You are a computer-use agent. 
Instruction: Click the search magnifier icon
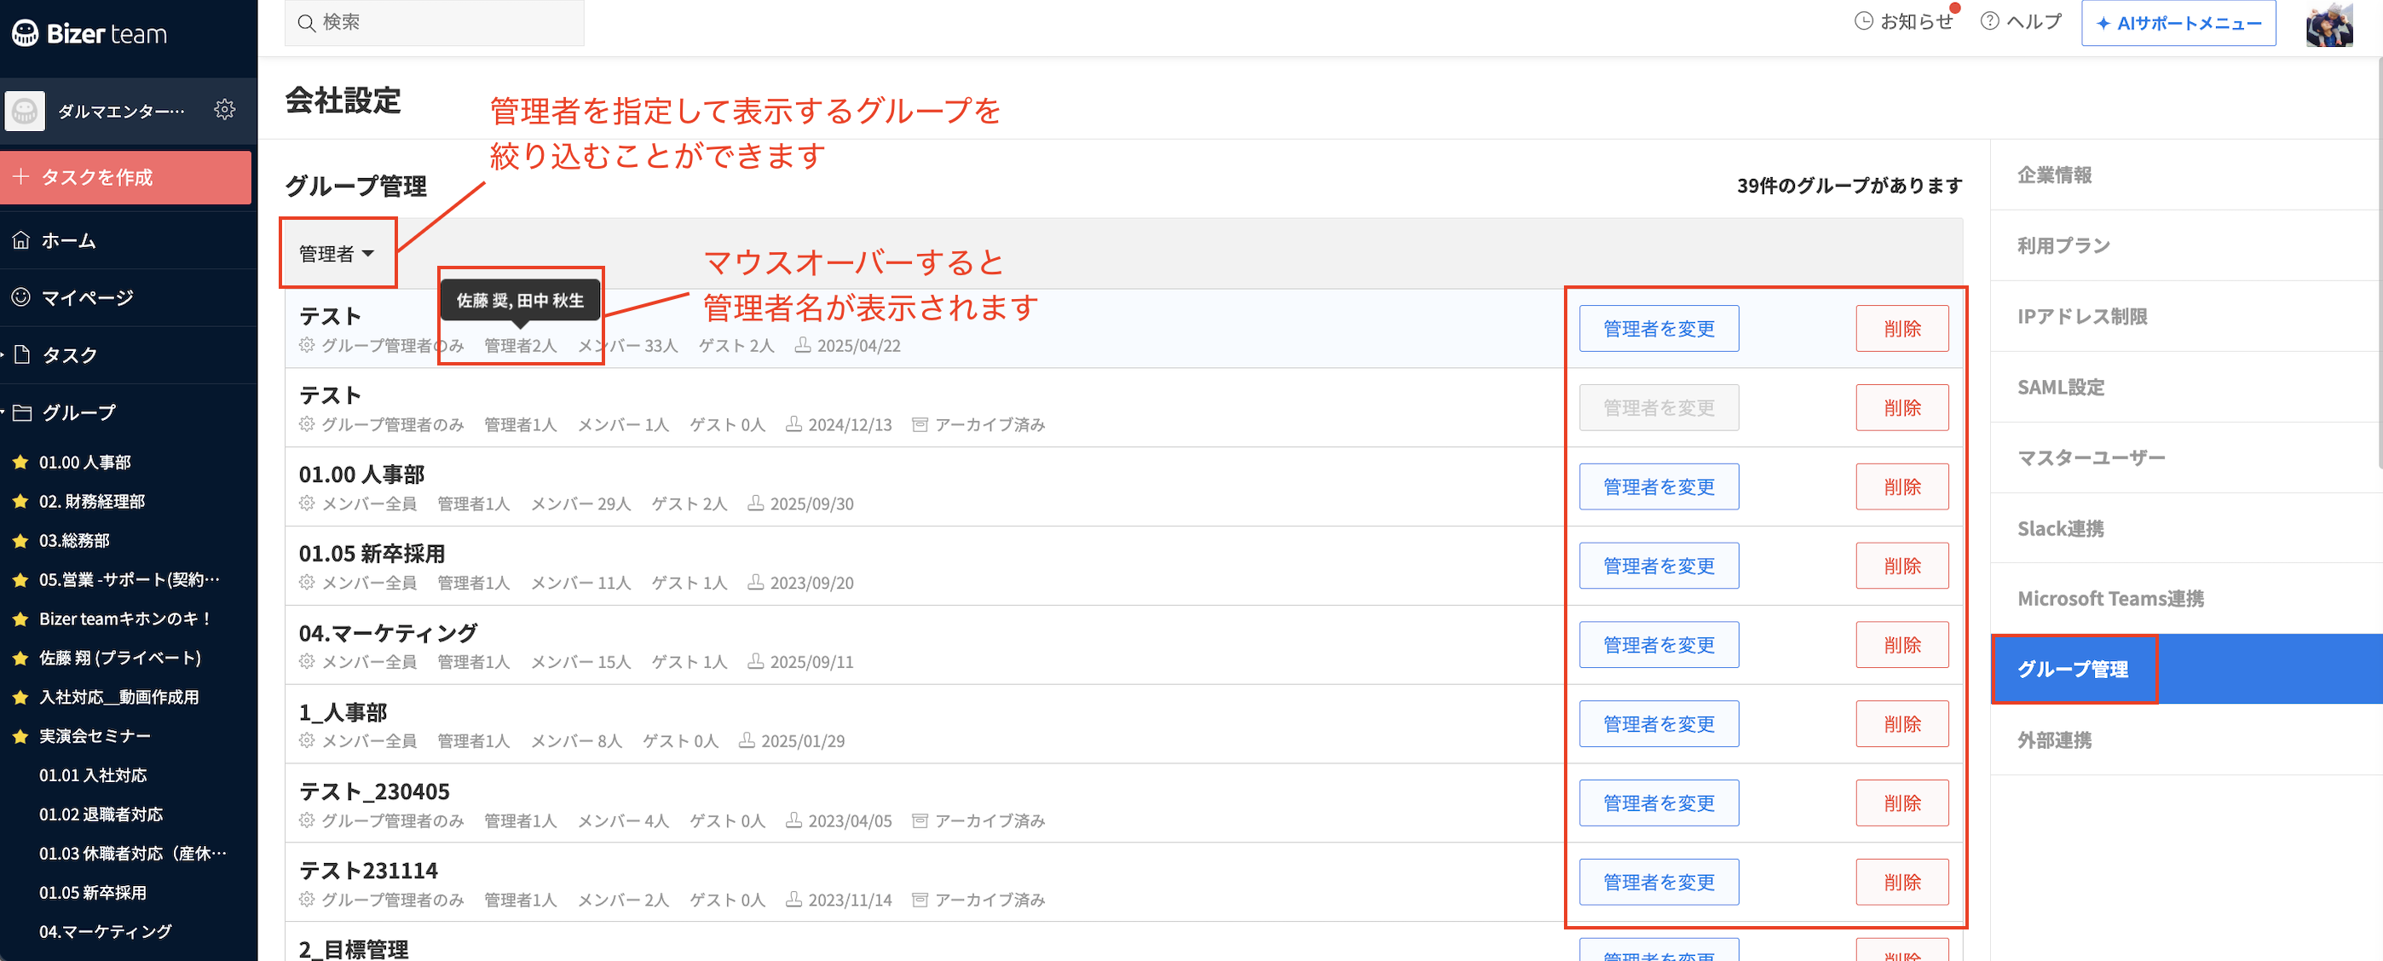(306, 22)
